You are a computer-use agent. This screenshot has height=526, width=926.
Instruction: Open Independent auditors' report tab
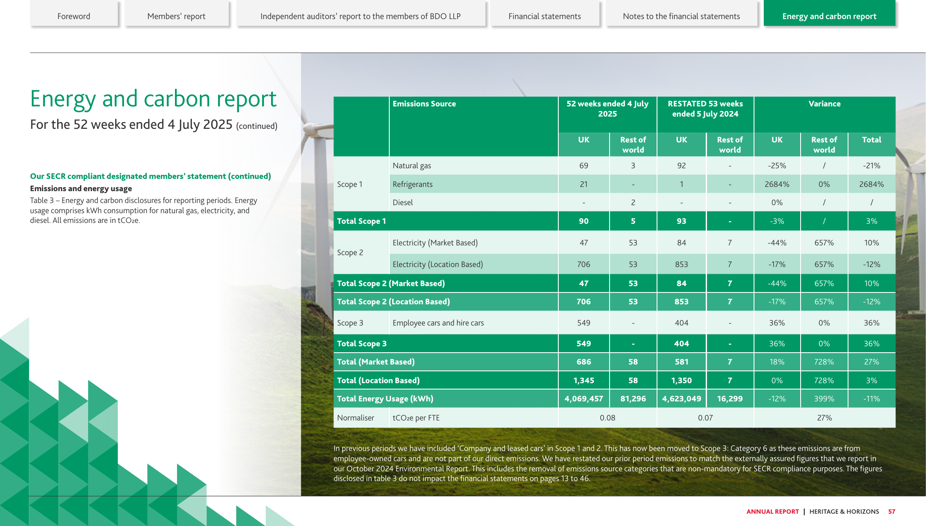coord(360,14)
